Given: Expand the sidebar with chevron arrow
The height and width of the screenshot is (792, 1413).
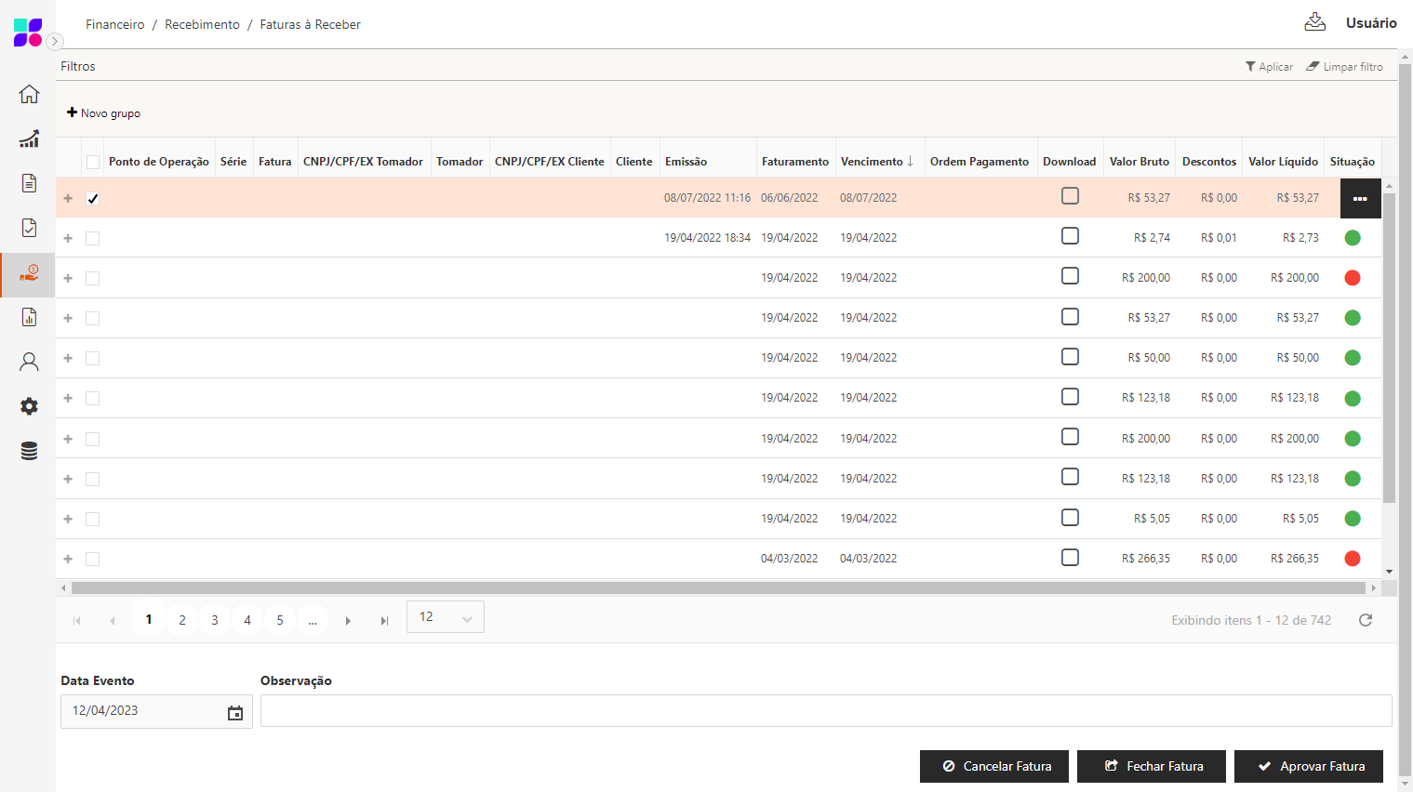Looking at the screenshot, I should [x=55, y=41].
